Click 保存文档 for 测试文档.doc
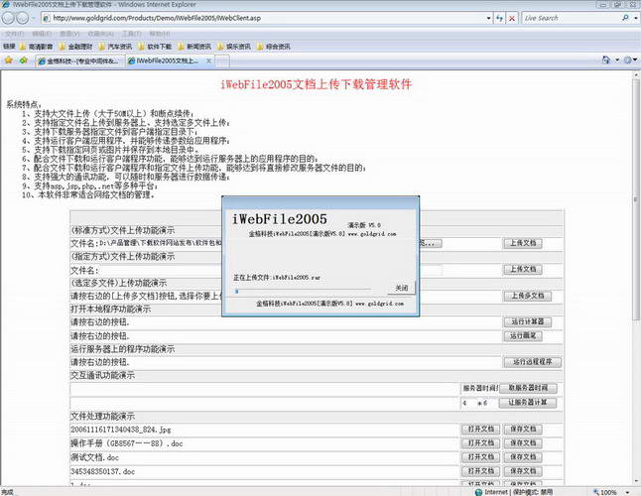641x496 pixels. [x=523, y=457]
